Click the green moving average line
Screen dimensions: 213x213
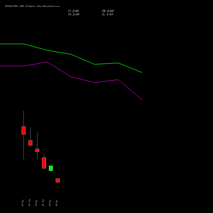coord(71,54)
